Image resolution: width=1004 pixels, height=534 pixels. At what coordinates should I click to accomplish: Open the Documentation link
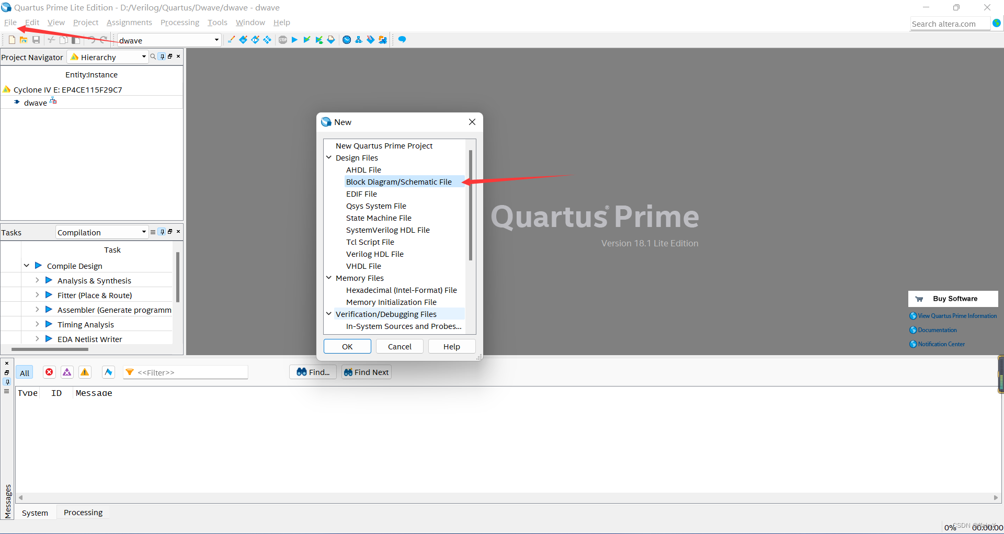point(937,330)
